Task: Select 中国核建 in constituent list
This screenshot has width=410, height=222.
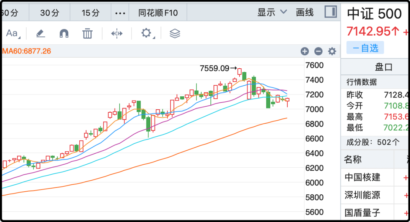Action: (x=363, y=177)
